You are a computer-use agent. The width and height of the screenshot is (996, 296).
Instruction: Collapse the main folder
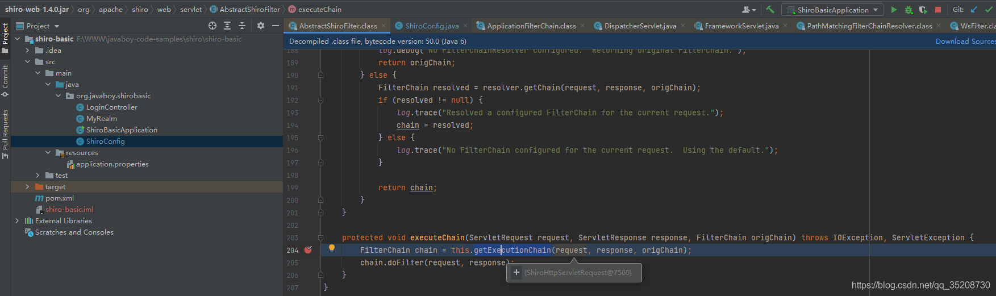(37, 73)
